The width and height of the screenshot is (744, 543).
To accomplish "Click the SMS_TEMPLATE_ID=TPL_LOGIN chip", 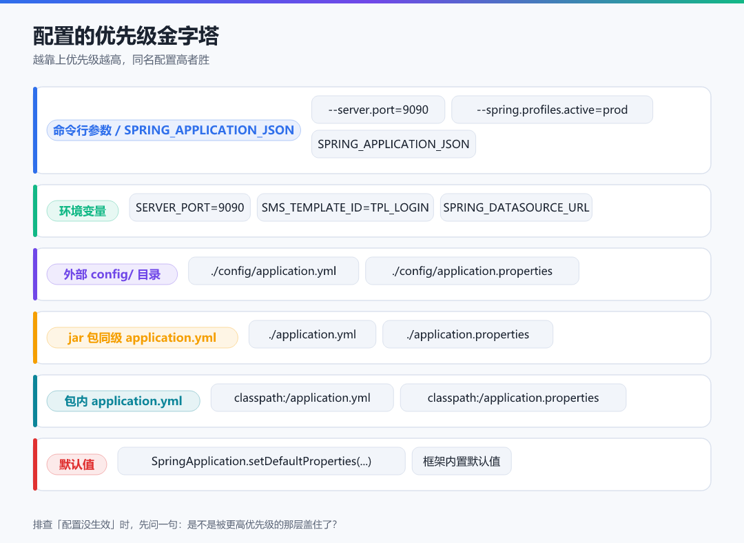I will pyautogui.click(x=345, y=207).
